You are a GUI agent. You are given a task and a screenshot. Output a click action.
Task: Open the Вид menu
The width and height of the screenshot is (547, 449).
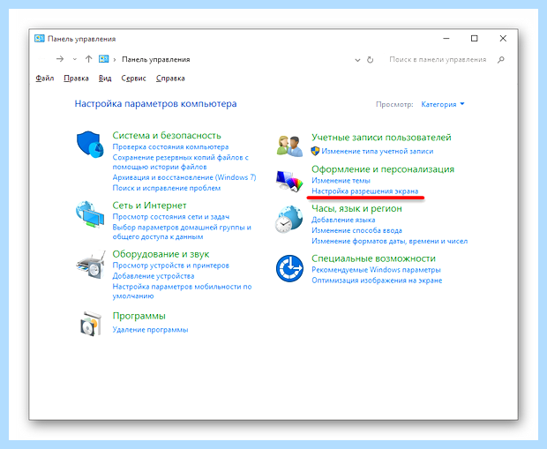point(105,79)
